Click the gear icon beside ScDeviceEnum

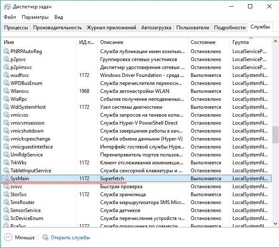tap(6, 218)
